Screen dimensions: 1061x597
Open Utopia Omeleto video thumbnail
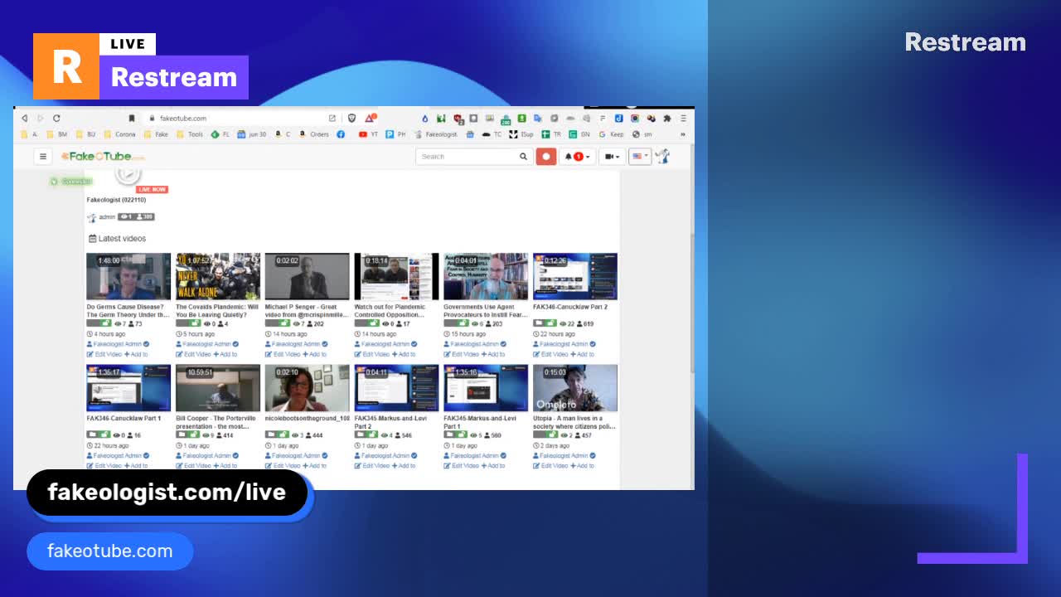[x=575, y=388]
